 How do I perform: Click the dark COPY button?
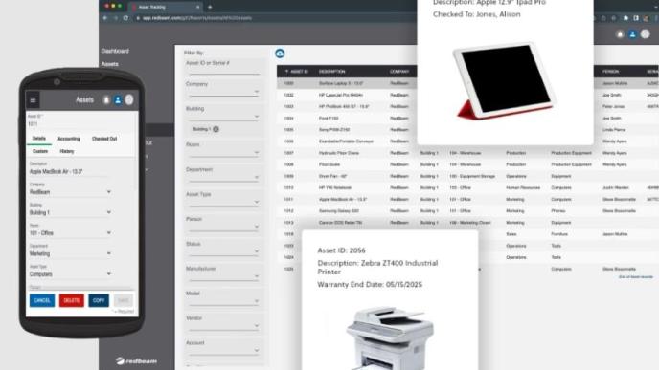99,300
